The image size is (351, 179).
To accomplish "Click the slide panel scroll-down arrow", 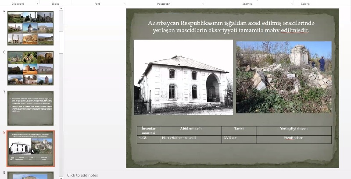I will tap(61, 178).
